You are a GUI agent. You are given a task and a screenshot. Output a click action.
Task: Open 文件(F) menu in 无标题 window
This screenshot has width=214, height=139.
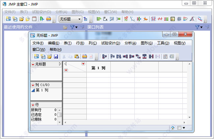pos(38,43)
